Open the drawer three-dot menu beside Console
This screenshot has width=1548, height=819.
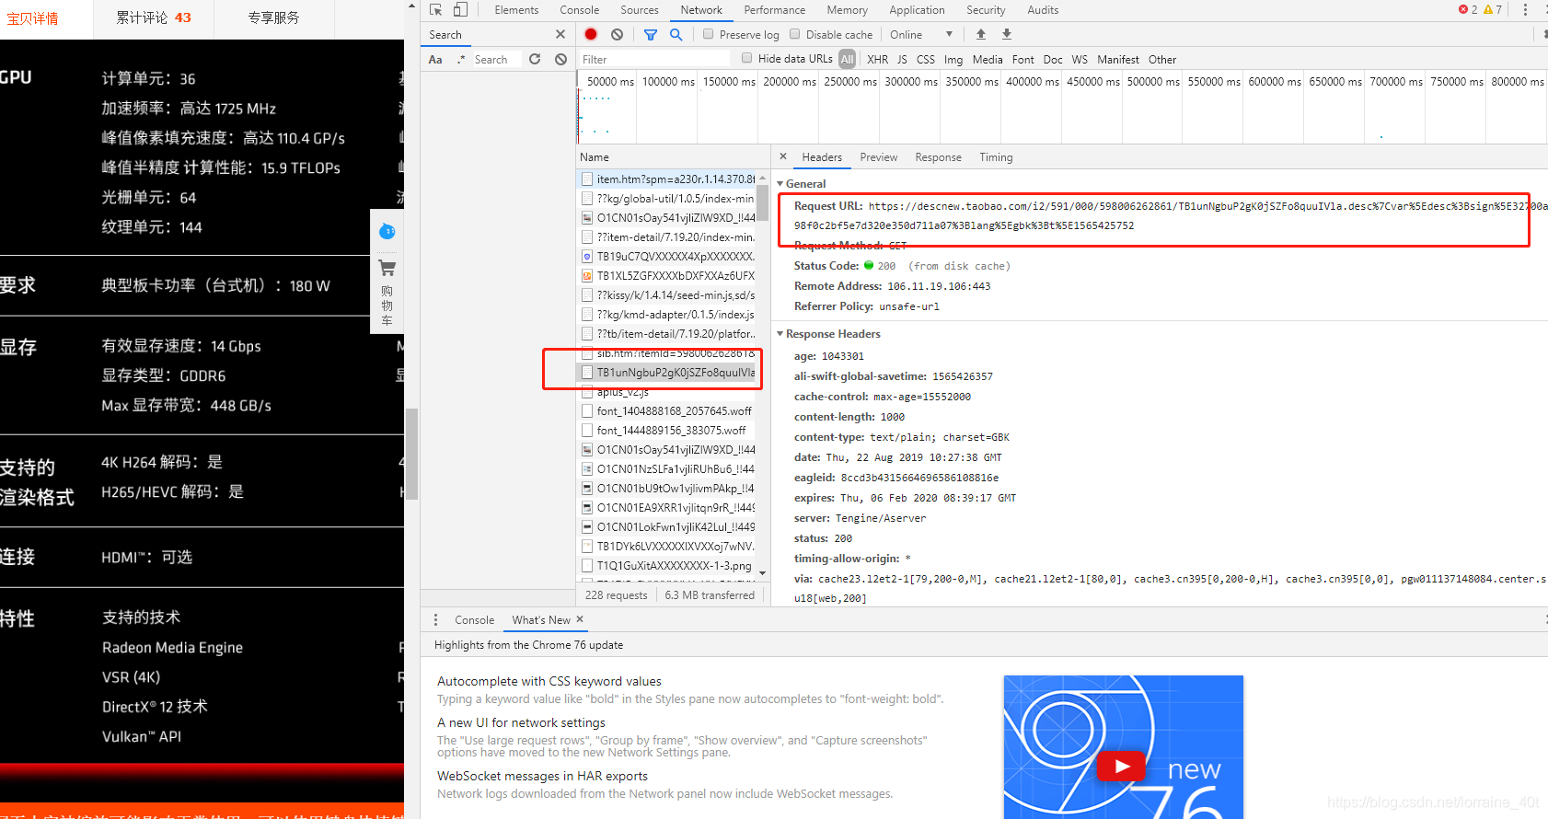[x=436, y=619]
